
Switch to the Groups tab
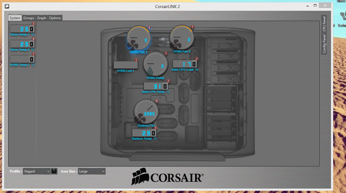coord(29,18)
